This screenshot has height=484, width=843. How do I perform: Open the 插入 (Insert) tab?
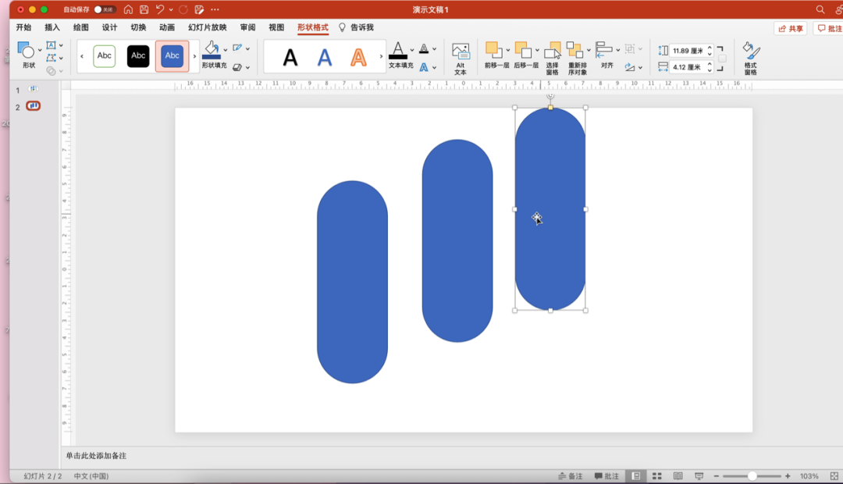[x=52, y=27]
